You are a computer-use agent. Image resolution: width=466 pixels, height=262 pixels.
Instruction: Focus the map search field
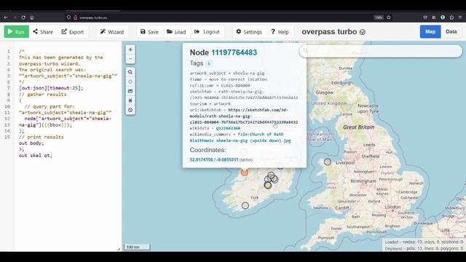tap(381, 51)
